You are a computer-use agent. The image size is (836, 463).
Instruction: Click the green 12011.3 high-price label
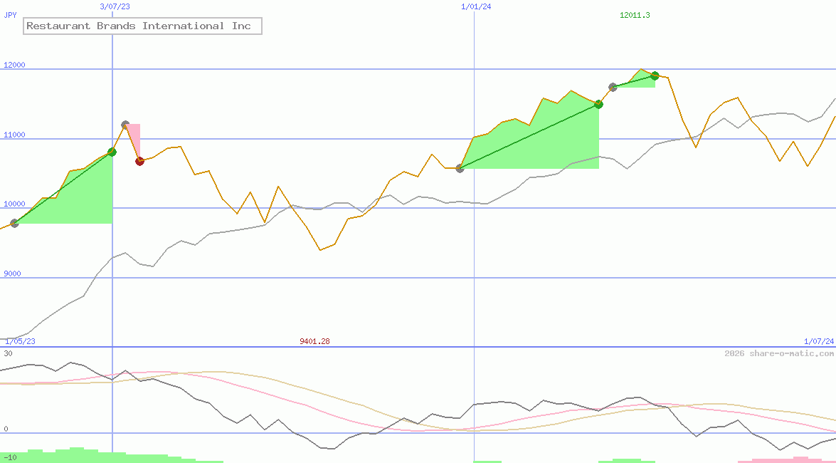tap(635, 14)
